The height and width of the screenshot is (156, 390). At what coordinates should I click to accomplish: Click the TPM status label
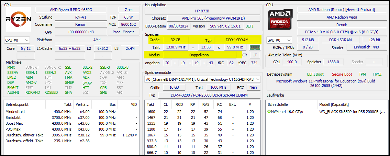click(362, 75)
